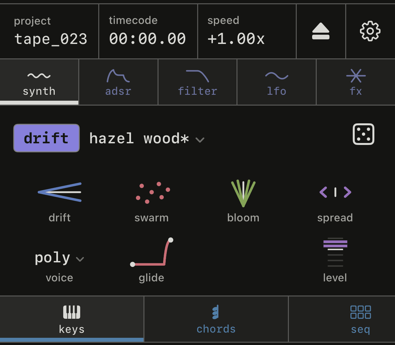
Task: Select the bloom parameter icon
Action: [x=243, y=193]
